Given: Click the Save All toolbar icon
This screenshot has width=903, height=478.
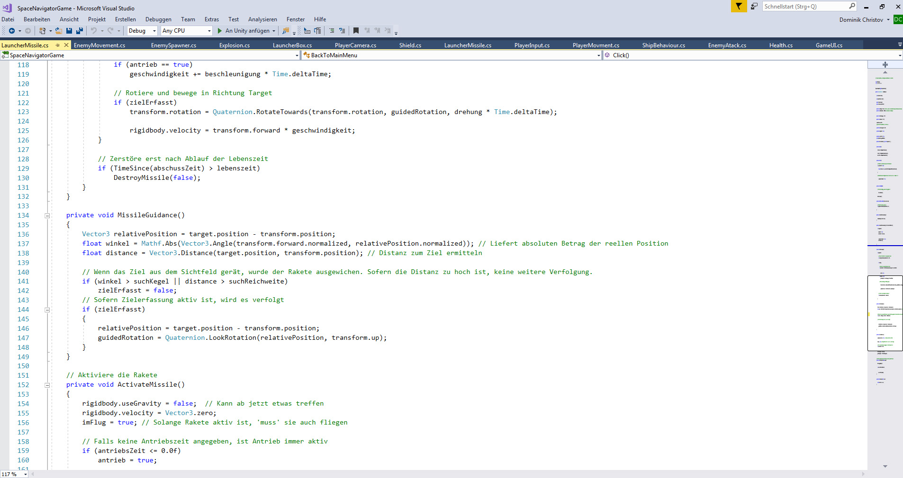Looking at the screenshot, I should (80, 31).
